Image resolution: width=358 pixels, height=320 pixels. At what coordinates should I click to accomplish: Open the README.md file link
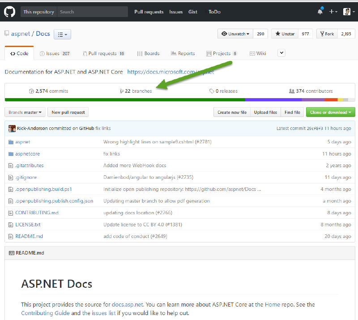pos(29,237)
